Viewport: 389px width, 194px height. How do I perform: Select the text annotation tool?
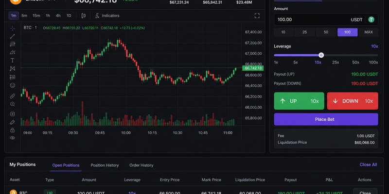point(13,60)
